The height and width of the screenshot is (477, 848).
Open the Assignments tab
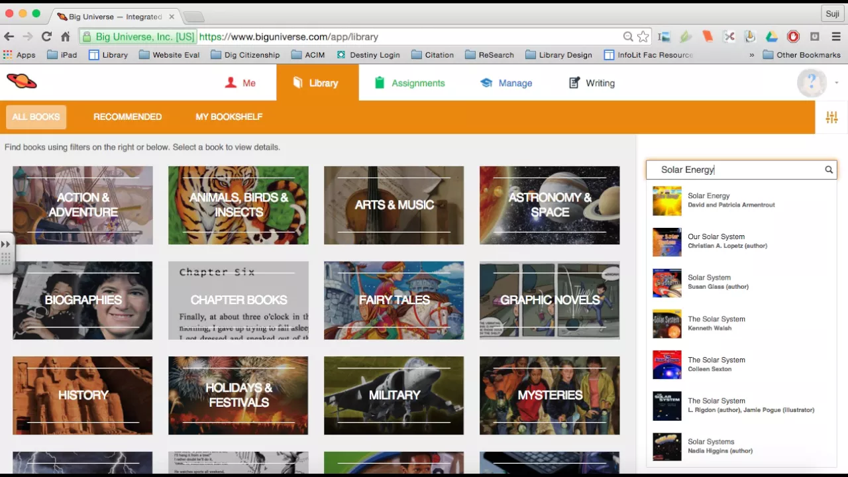tap(409, 83)
